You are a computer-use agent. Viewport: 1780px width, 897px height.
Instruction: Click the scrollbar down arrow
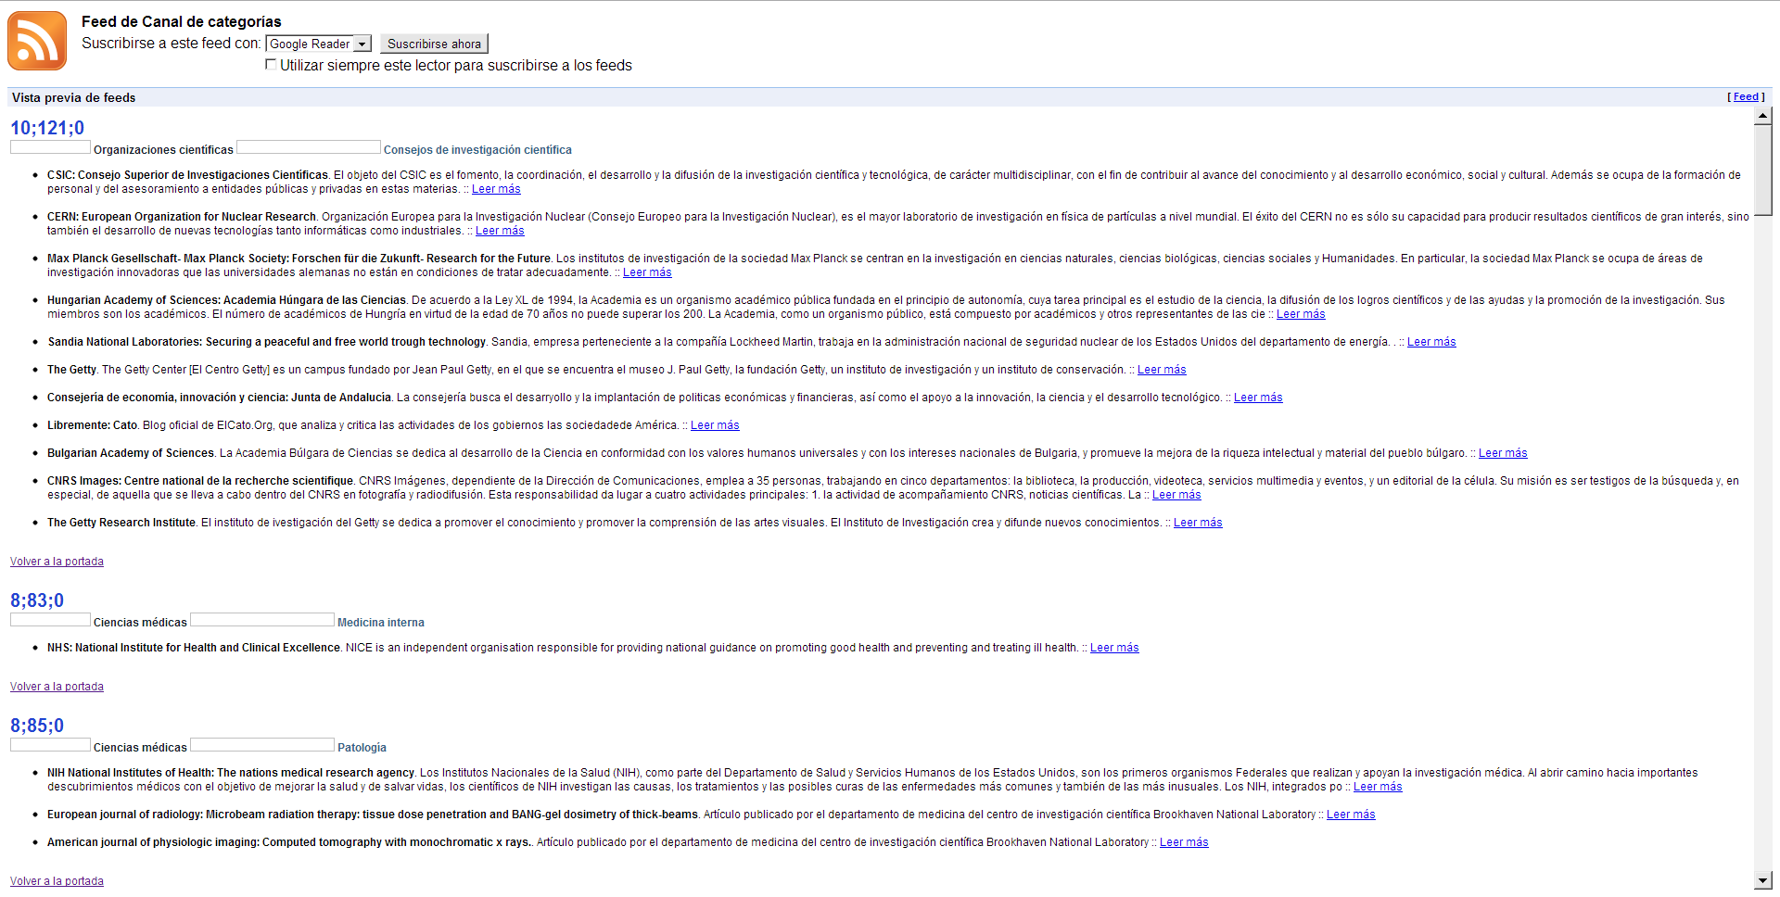1762,881
